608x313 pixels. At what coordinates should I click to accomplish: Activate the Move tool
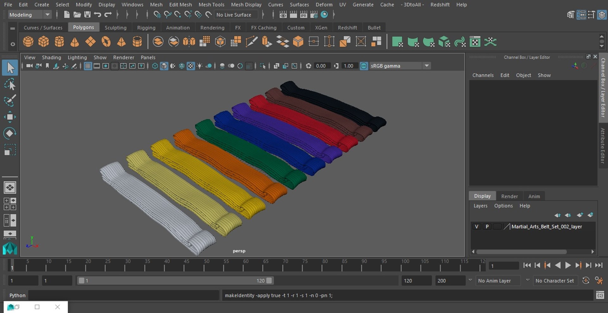10,117
